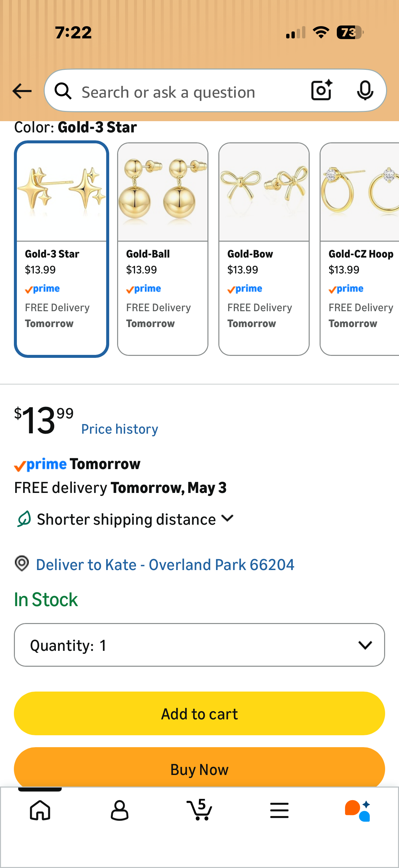
Task: Go to Home tab icon
Action: (x=40, y=810)
